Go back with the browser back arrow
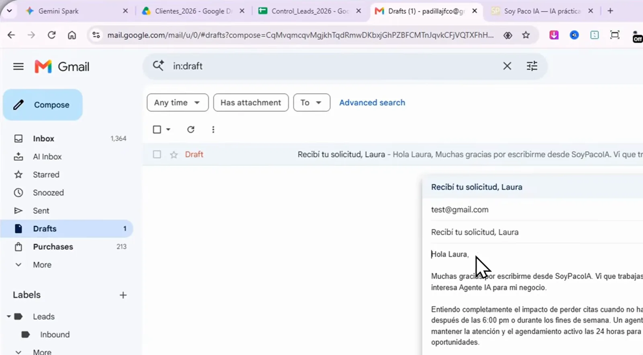The height and width of the screenshot is (355, 643). click(x=11, y=35)
